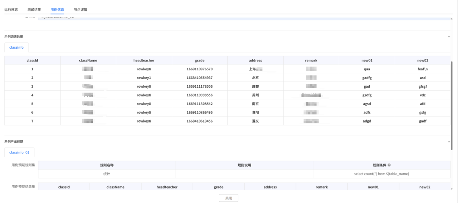
Task: Click the grade cell 1668410554937
Action: click(x=199, y=78)
